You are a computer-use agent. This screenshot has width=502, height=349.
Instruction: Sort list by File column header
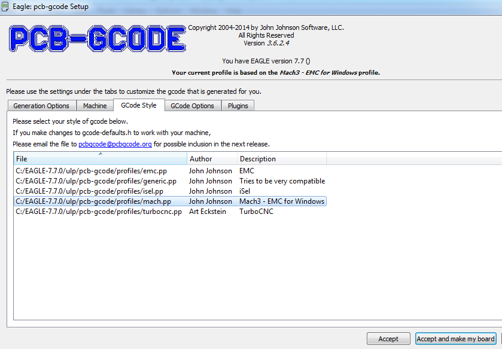pyautogui.click(x=100, y=159)
